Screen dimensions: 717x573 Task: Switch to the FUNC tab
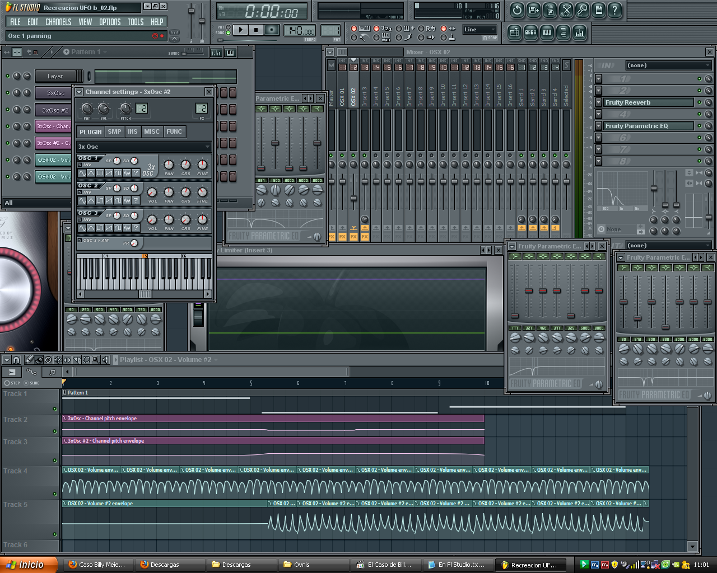(x=174, y=131)
